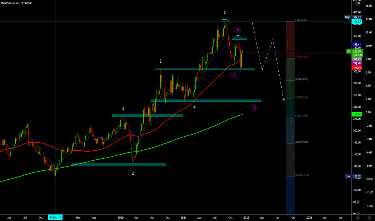
Task: Click the Low 123.02 price label
Action: point(353,176)
